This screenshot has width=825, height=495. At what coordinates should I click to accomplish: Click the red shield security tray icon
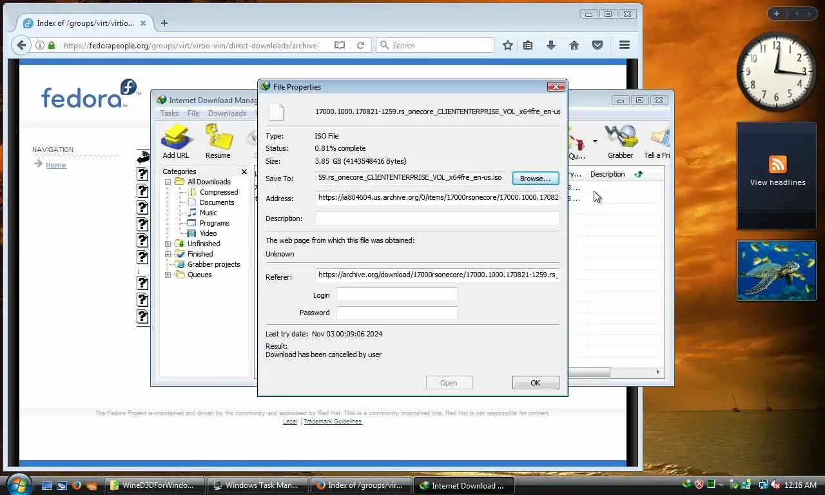tap(699, 485)
